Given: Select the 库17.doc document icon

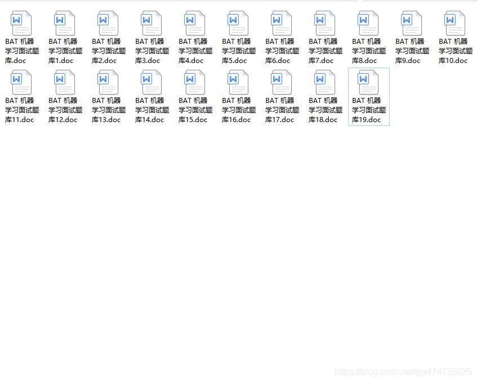Looking at the screenshot, I should [281, 82].
